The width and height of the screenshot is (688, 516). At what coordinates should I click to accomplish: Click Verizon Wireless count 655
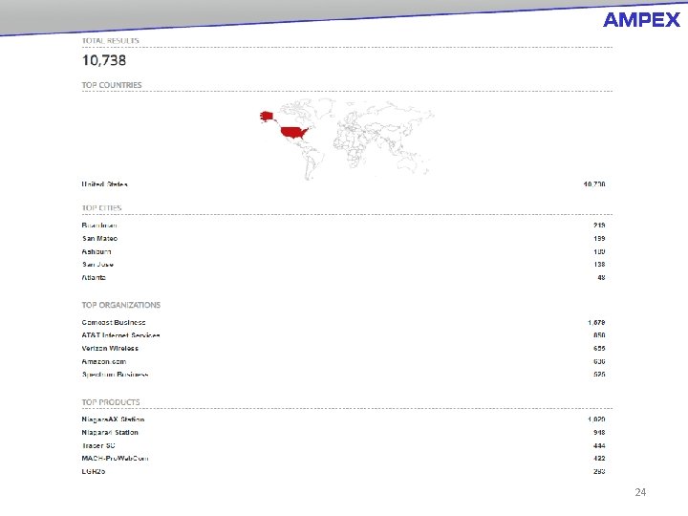click(x=599, y=349)
